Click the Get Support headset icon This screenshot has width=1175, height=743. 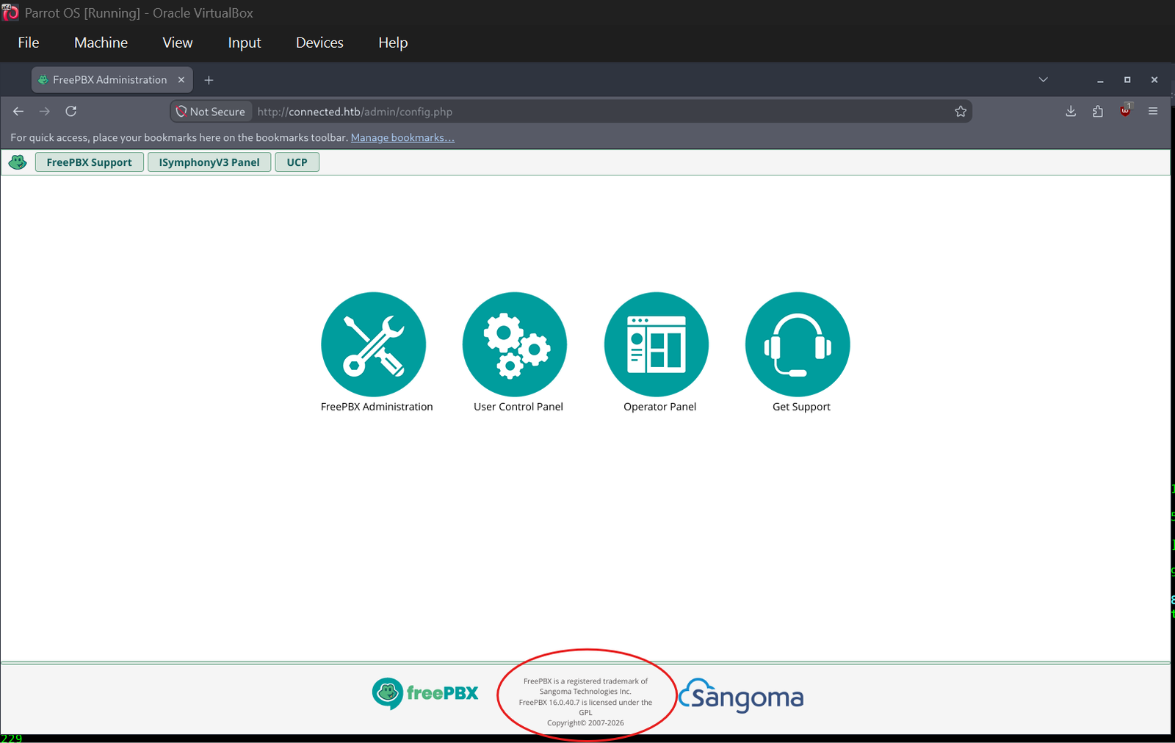(798, 344)
